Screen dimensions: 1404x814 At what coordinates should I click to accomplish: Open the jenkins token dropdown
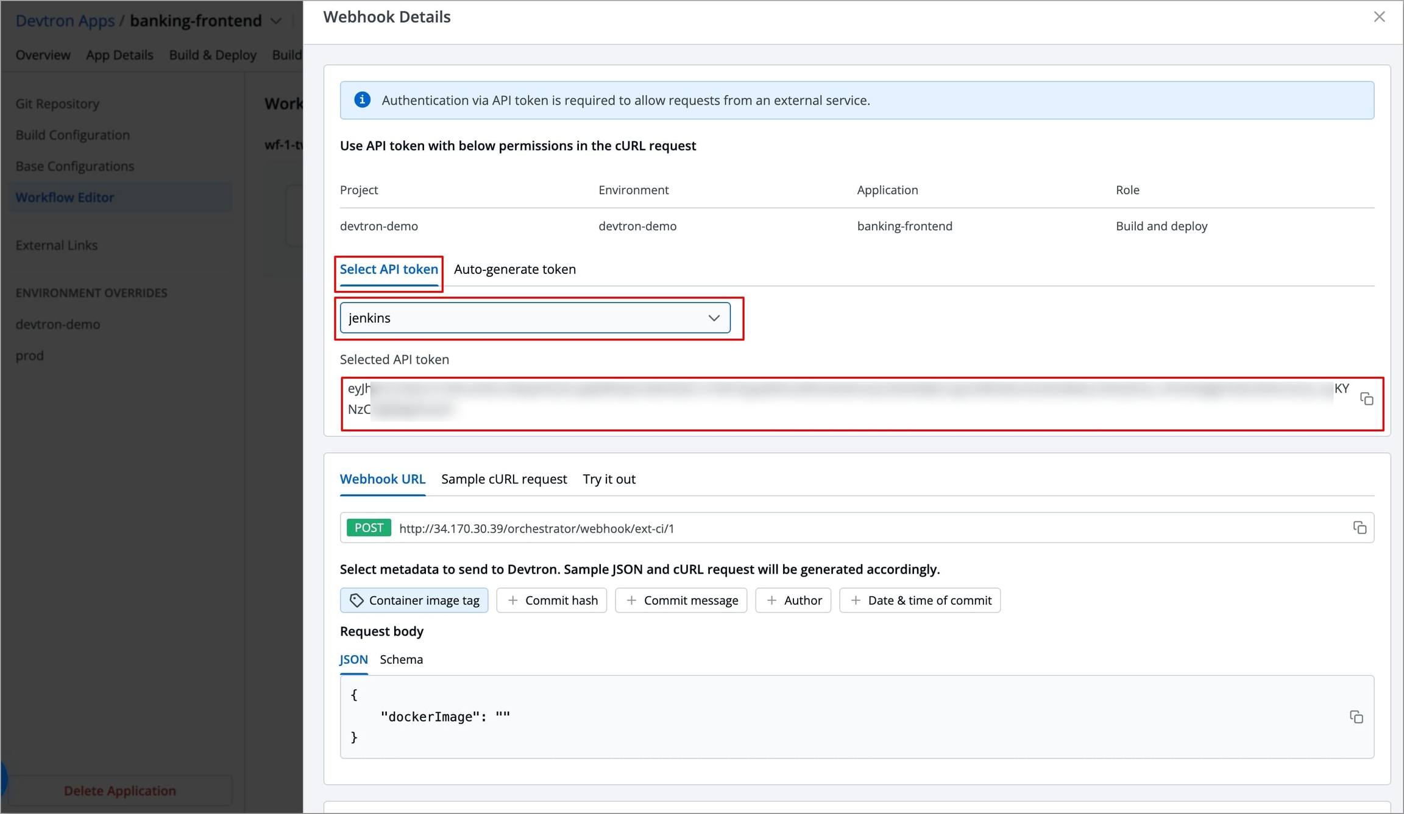tap(535, 318)
